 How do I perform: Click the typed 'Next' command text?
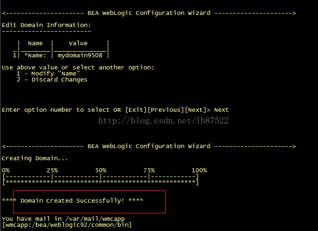point(221,110)
